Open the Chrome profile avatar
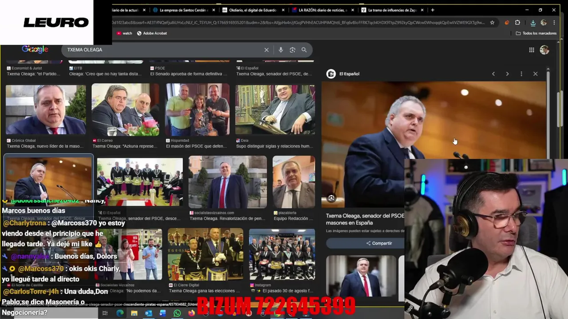 [544, 23]
